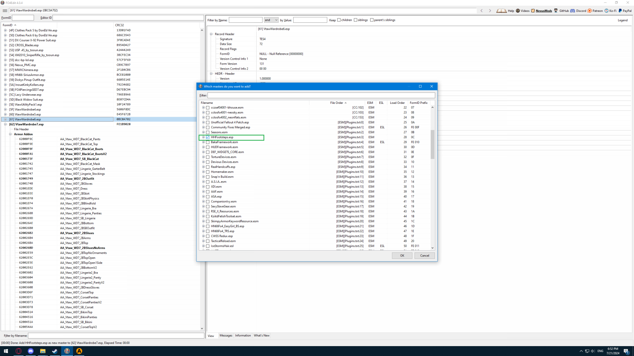
Task: Switch to the Messages tab
Action: pyautogui.click(x=226, y=336)
